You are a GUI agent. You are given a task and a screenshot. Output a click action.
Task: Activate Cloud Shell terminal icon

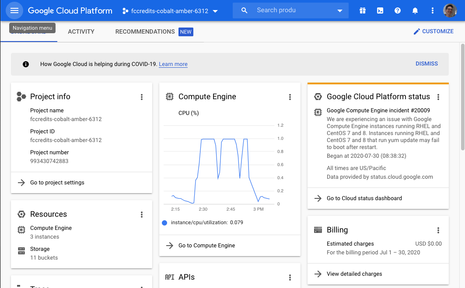380,10
